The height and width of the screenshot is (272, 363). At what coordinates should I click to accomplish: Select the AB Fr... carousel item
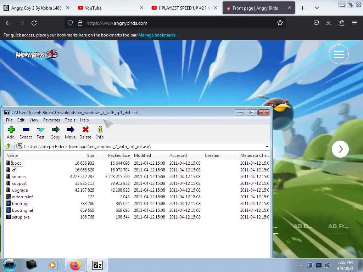click(338, 226)
